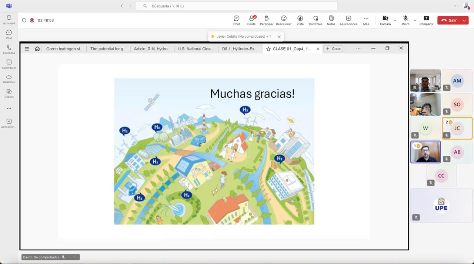
Task: Expand the Micro options chevron
Action: click(415, 21)
